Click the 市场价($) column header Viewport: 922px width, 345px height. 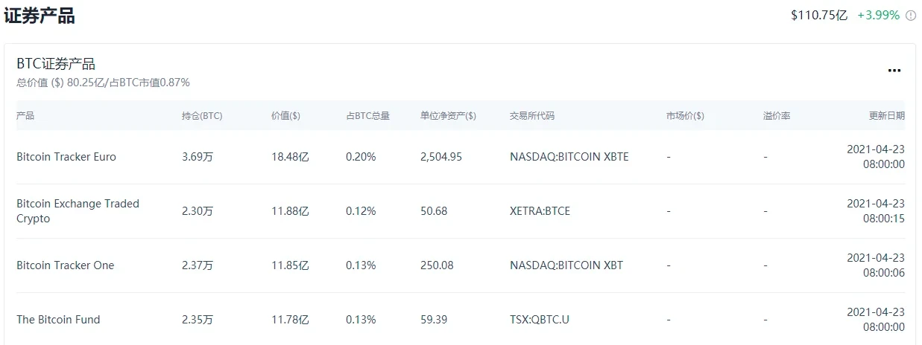(x=685, y=116)
